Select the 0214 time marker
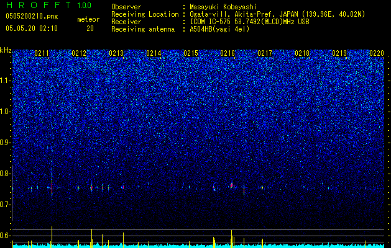Screen dimensions: 391x248 coord(154,53)
